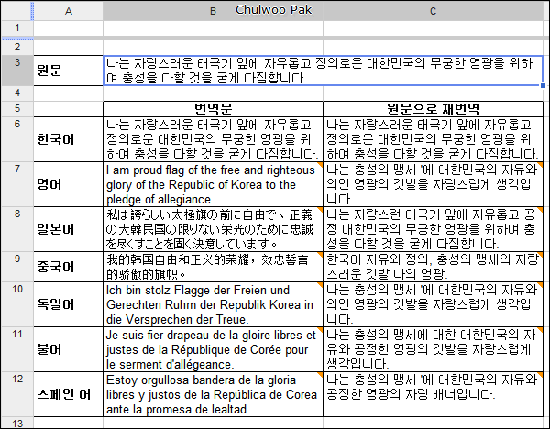Click the retranslation cell for Japanese row 8
Image resolution: width=550 pixels, height=429 pixels.
coord(433,229)
